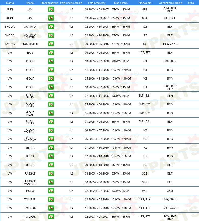Select the ROOMSTER model cell
Image resolution: width=199 pixels, height=221 pixels.
(30, 44)
